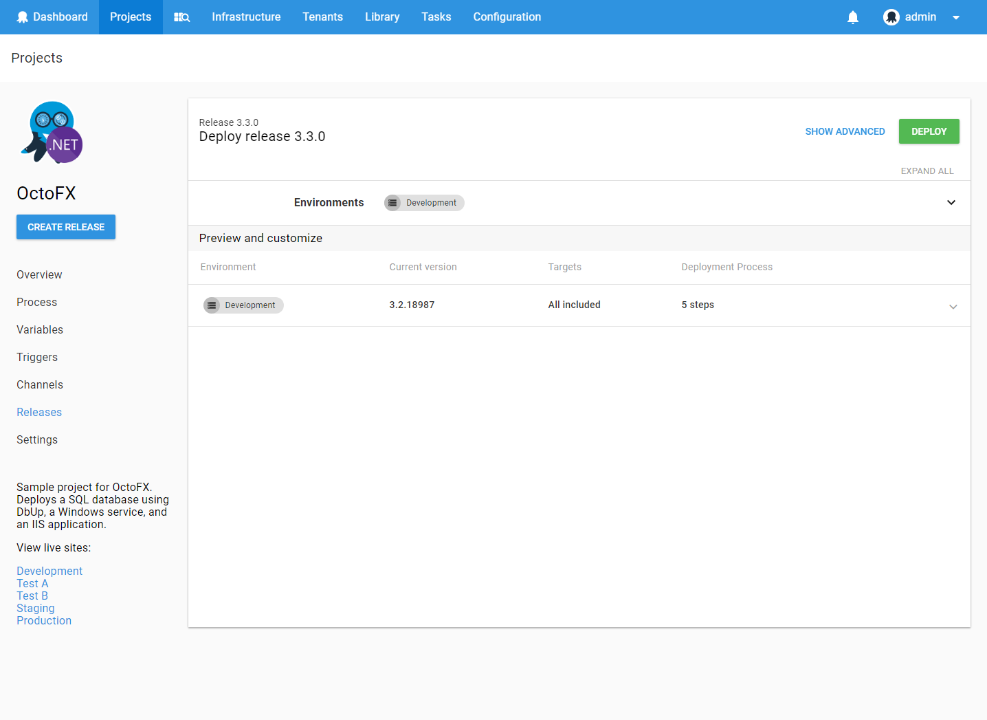Expand the Development row deployment details
This screenshot has width=987, height=720.
(x=953, y=307)
